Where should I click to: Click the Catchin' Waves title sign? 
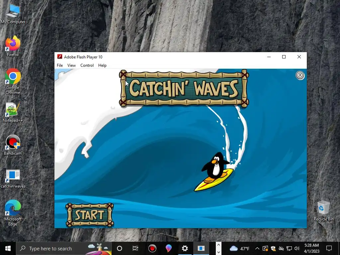(x=184, y=88)
